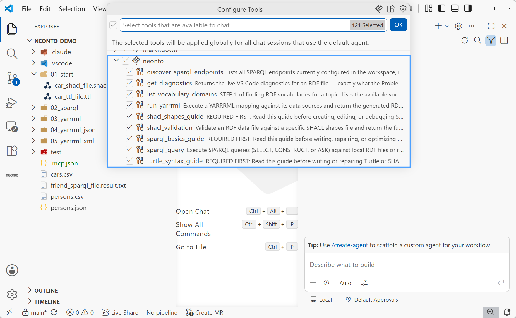Open the Extensions view
This screenshot has height=318, width=516.
pyautogui.click(x=12, y=151)
